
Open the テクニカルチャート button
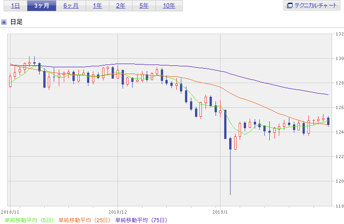click(x=312, y=5)
